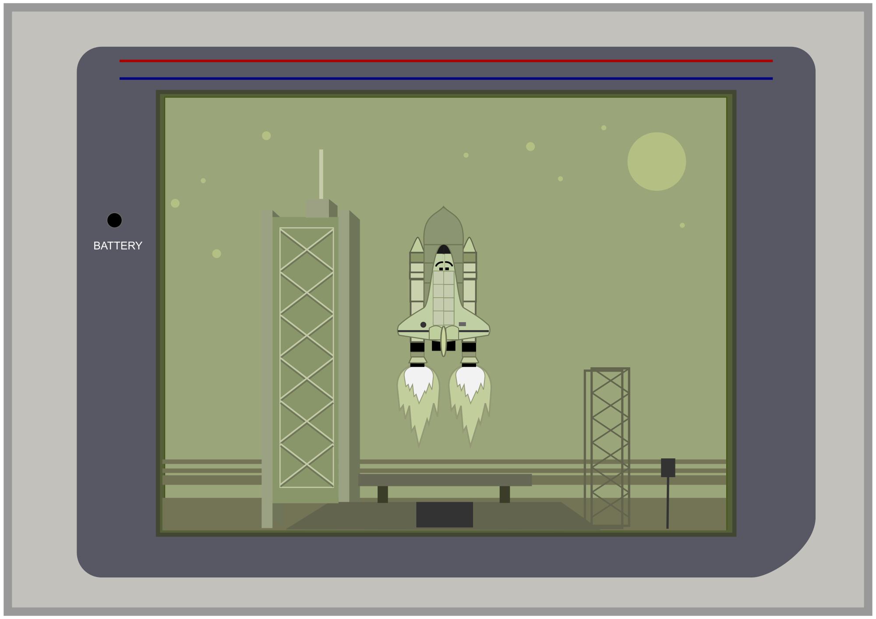Image resolution: width=876 pixels, height=619 pixels.
Task: Click the left platform support leg
Action: (x=382, y=494)
